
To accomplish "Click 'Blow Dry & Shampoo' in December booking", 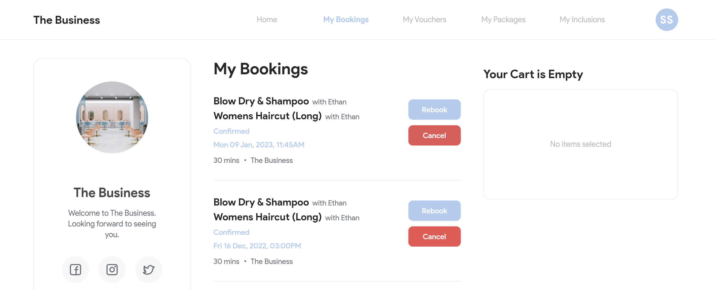I will (261, 202).
